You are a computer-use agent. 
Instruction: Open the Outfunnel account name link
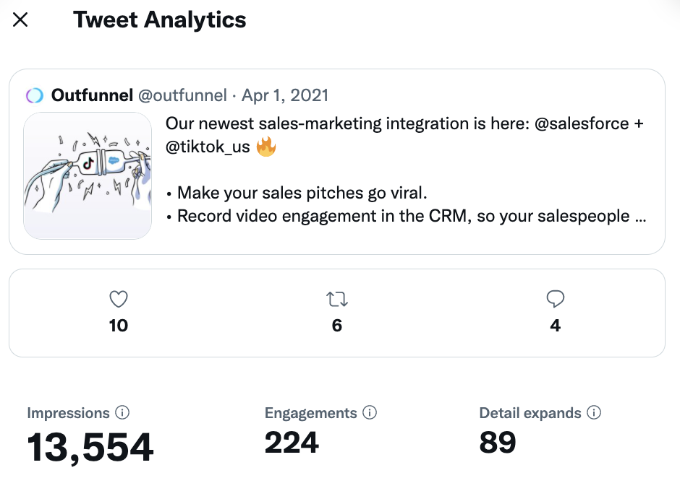[92, 95]
